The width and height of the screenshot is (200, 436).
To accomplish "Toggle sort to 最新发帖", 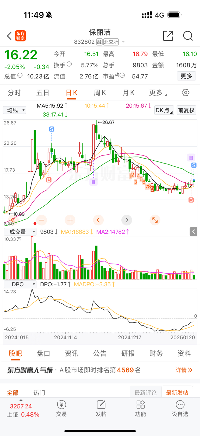I will coord(177,393).
